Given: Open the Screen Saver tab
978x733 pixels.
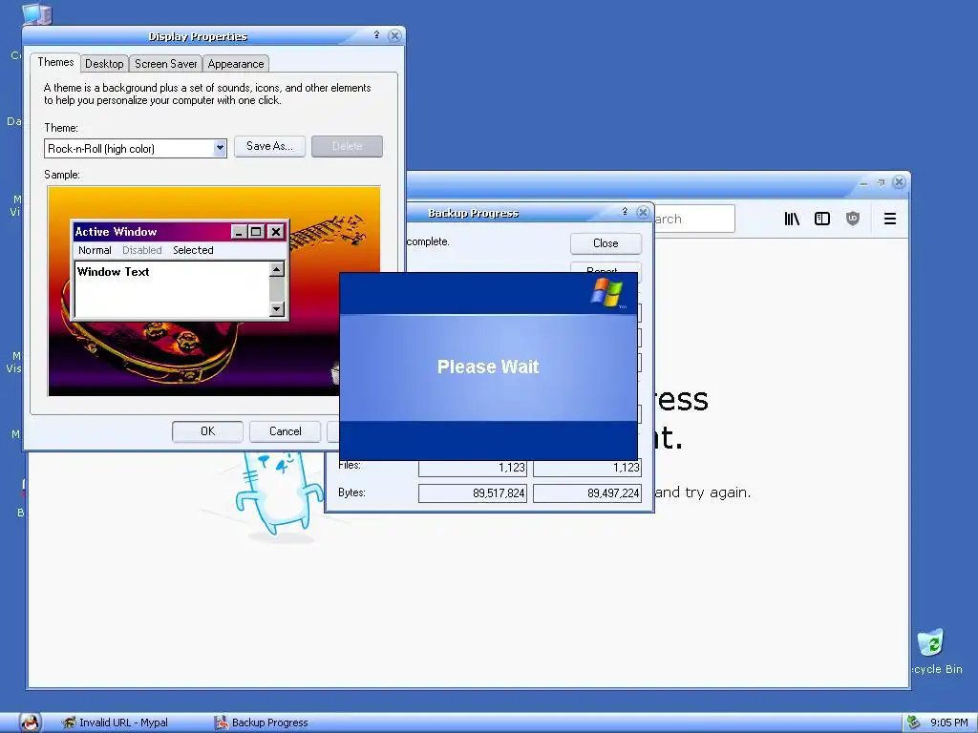Looking at the screenshot, I should [x=166, y=64].
